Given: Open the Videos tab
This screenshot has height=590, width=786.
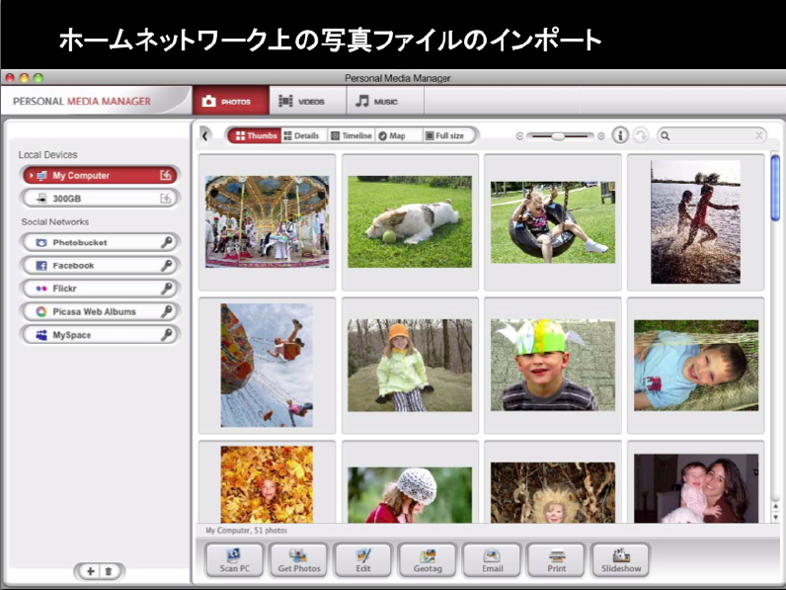Looking at the screenshot, I should (x=306, y=101).
